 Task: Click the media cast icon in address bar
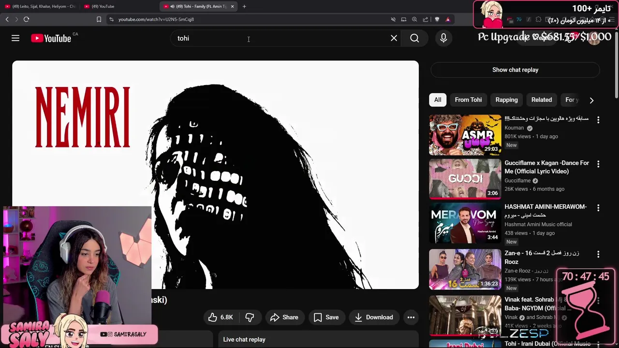click(x=404, y=19)
